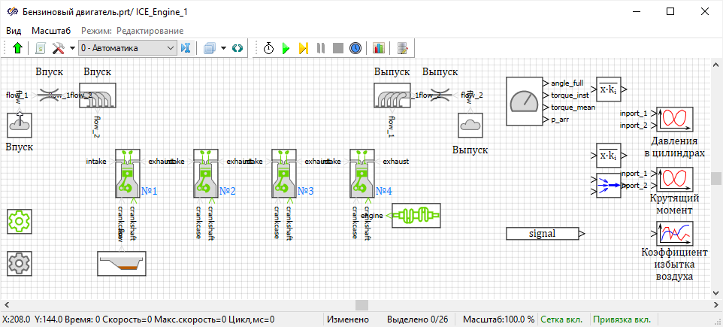Screen dimensions: 723x327
Task: Click the 'signal' block
Action: 542,234
